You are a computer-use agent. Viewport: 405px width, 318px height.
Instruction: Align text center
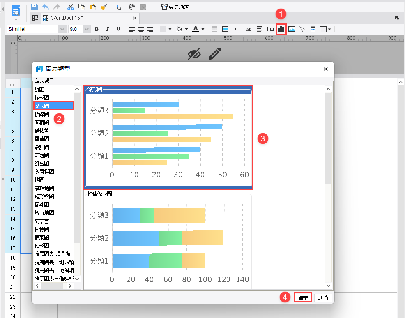click(x=141, y=29)
